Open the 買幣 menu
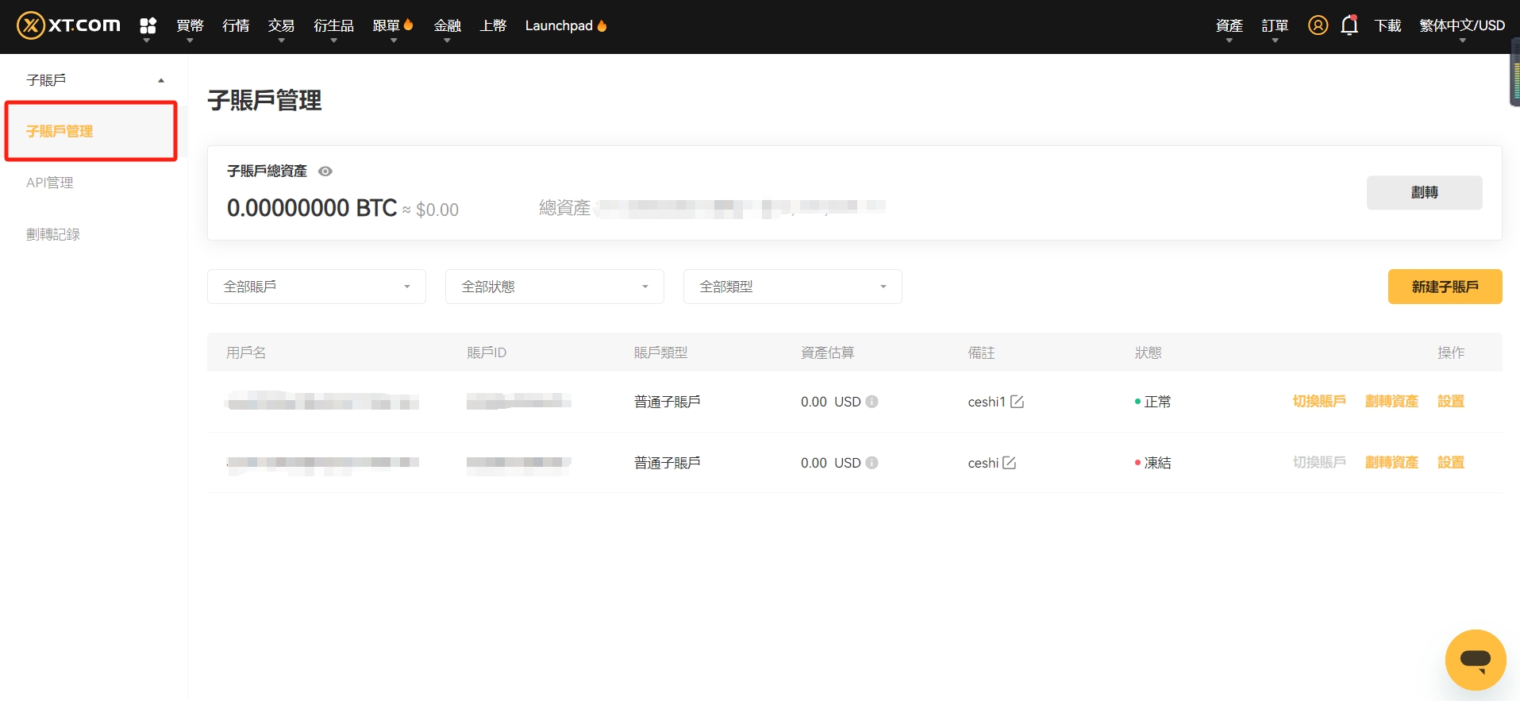 click(190, 25)
